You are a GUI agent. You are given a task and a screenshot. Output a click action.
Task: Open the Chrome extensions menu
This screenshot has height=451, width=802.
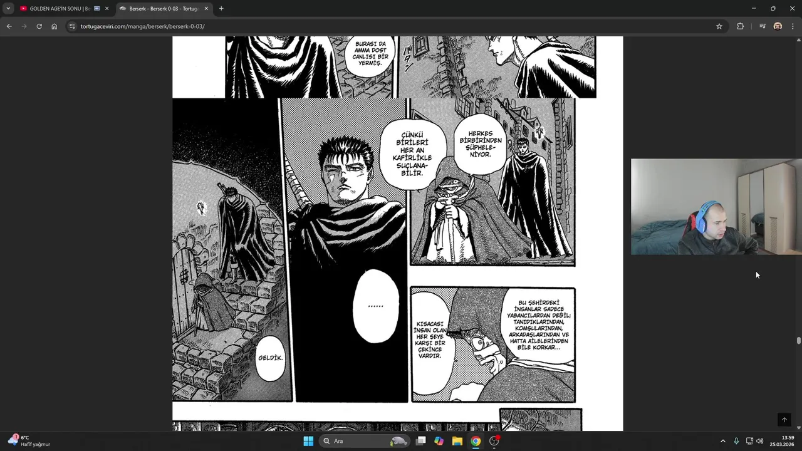[x=740, y=26]
